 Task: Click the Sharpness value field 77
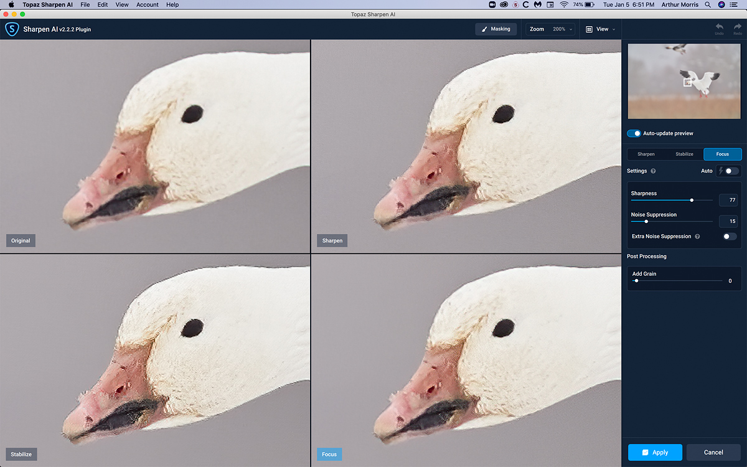tap(728, 200)
